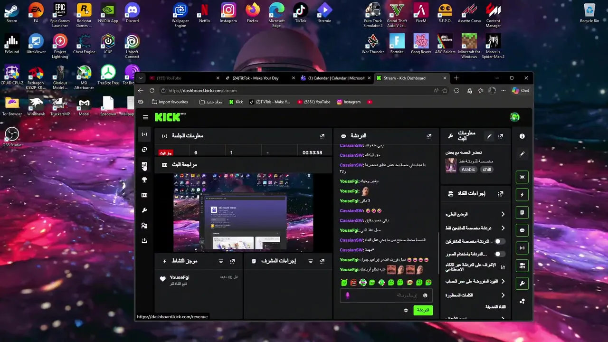The width and height of the screenshot is (608, 342).
Task: Open the community people icon in left sidebar
Action: (x=144, y=226)
